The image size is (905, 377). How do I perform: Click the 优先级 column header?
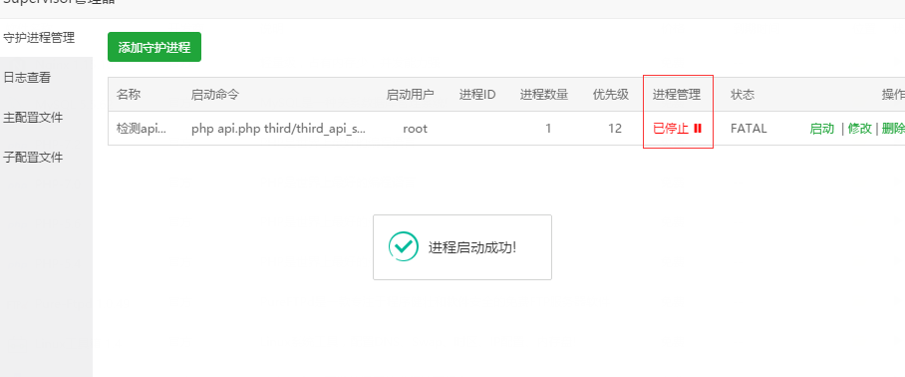pyautogui.click(x=611, y=95)
